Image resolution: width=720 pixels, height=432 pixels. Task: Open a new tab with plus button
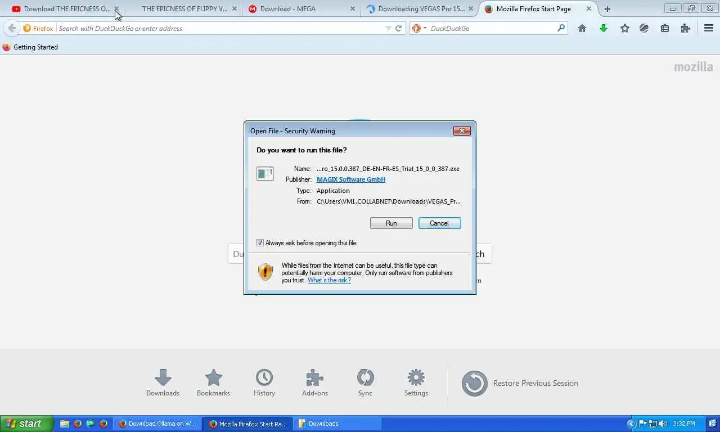607,9
